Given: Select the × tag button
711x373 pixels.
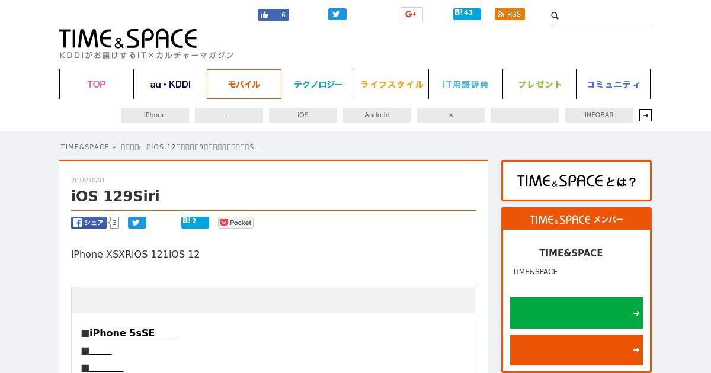Looking at the screenshot, I should click(451, 115).
